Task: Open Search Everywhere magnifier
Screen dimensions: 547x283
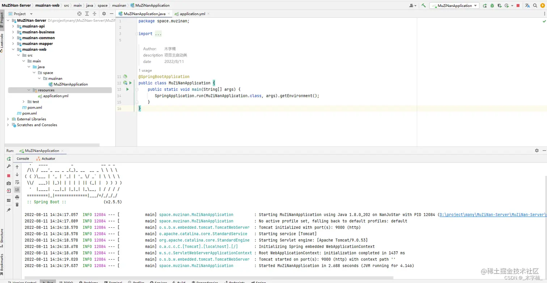Action: pyautogui.click(x=535, y=5)
